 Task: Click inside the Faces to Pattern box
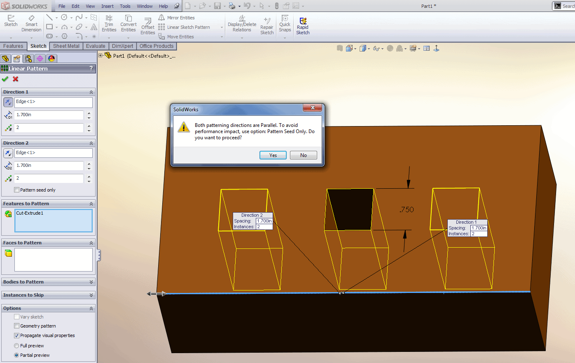point(53,260)
